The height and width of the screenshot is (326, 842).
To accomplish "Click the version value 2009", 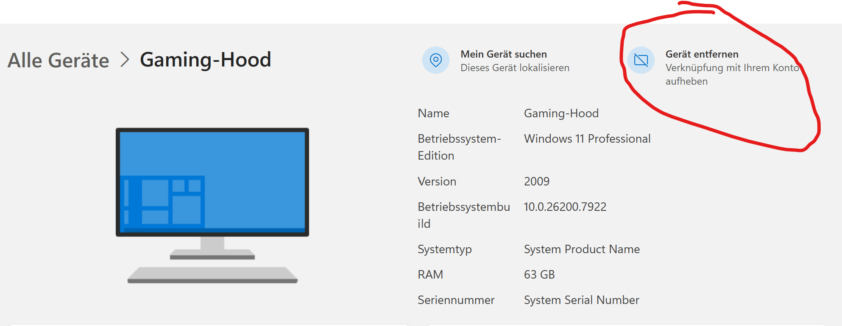I will click(x=537, y=181).
